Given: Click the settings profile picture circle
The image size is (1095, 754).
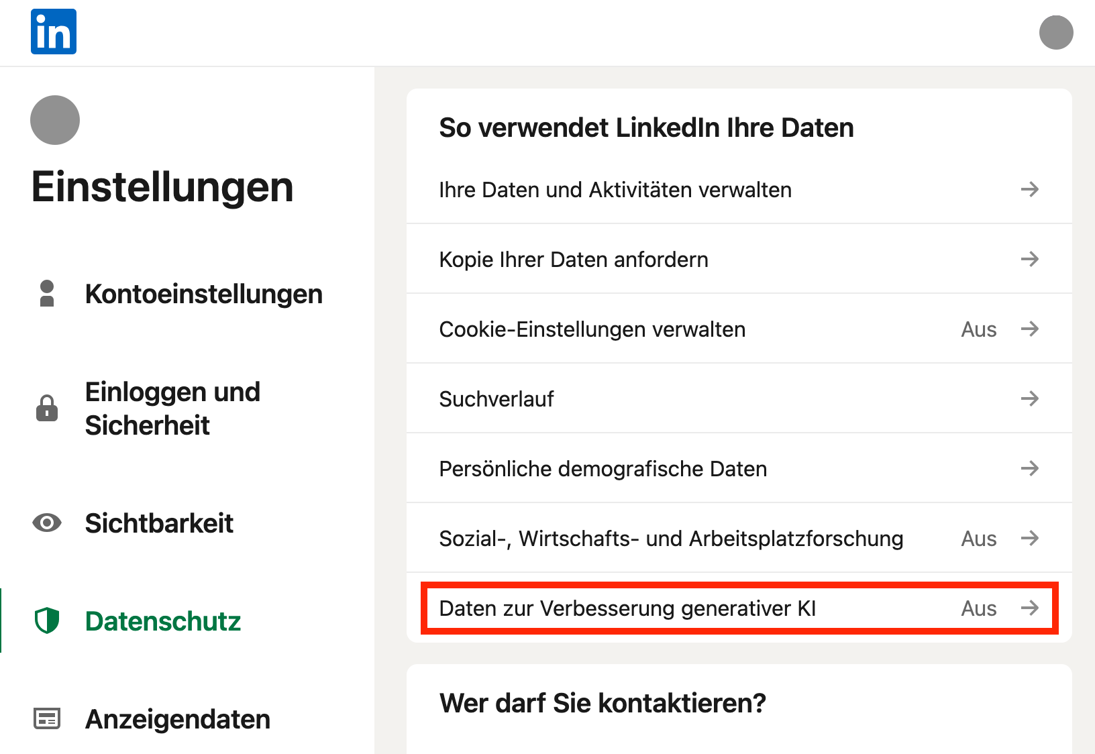Looking at the screenshot, I should coord(54,119).
